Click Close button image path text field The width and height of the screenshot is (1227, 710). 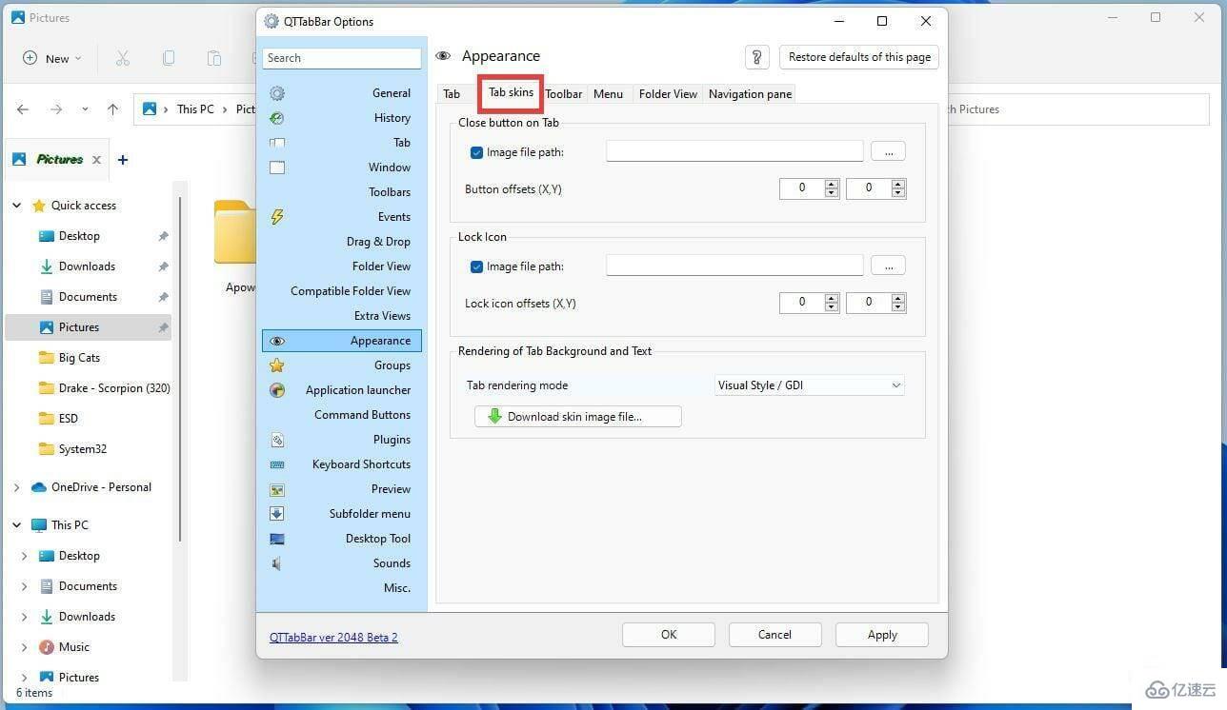coord(734,151)
